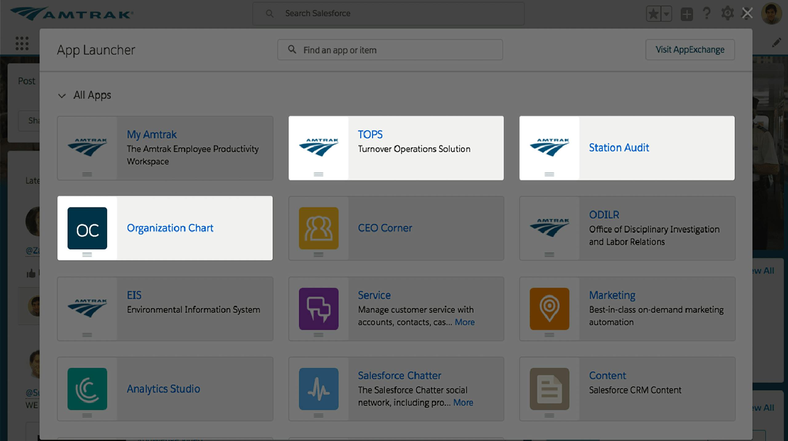Click the drag handle under Organization Chart tile

pyautogui.click(x=87, y=254)
